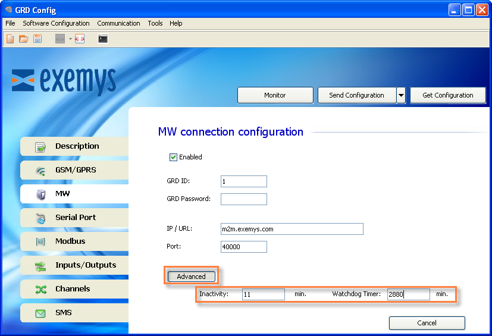
Task: Click the Watchdog Timer field
Action: [409, 294]
